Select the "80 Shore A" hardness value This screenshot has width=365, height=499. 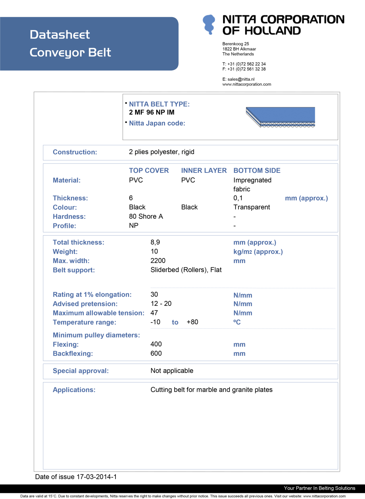click(x=146, y=217)
